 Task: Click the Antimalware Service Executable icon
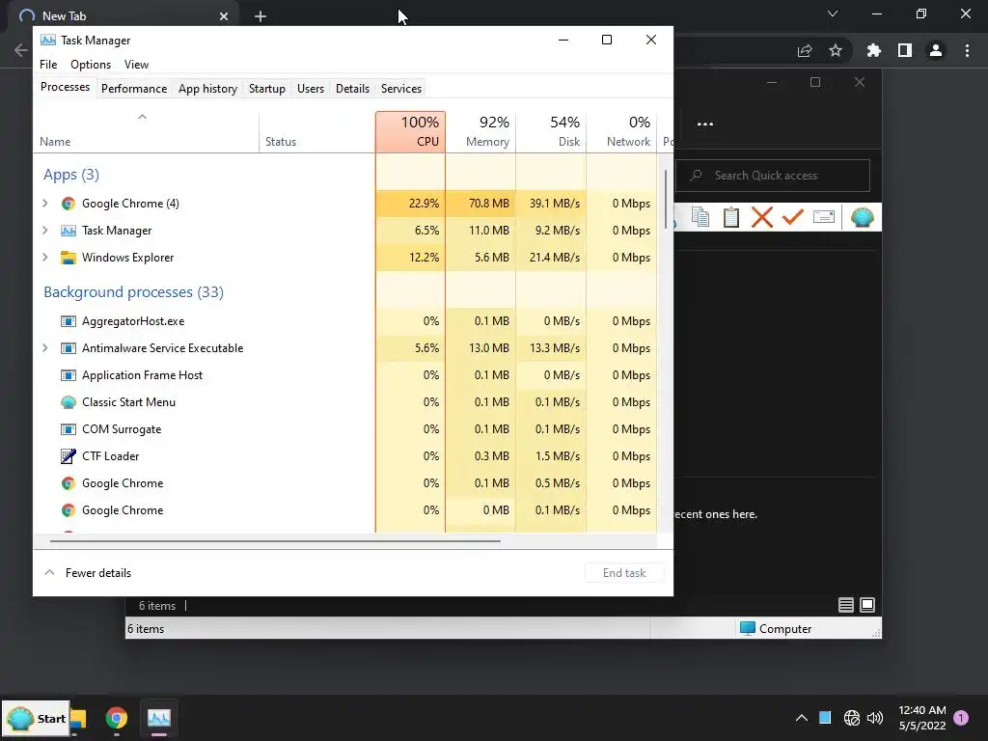(69, 348)
